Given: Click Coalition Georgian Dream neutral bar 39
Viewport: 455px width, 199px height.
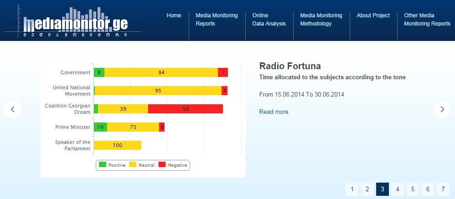Looking at the screenshot, I should coord(123,109).
